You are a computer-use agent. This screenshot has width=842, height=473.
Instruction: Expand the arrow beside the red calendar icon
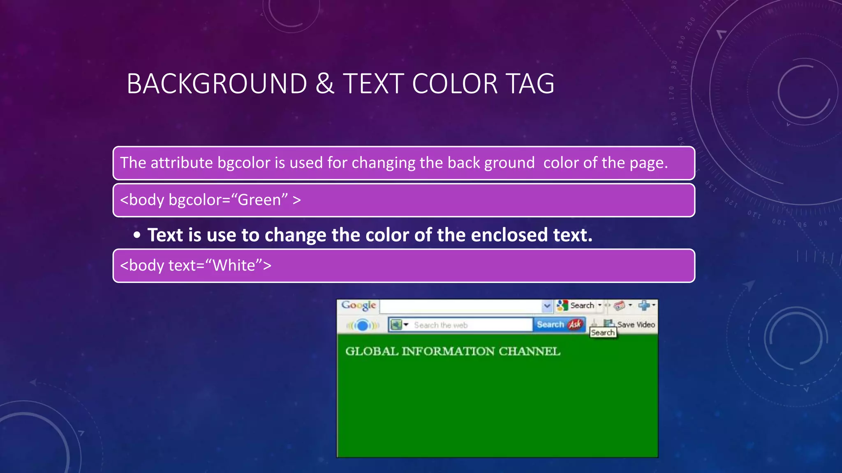pyautogui.click(x=630, y=305)
